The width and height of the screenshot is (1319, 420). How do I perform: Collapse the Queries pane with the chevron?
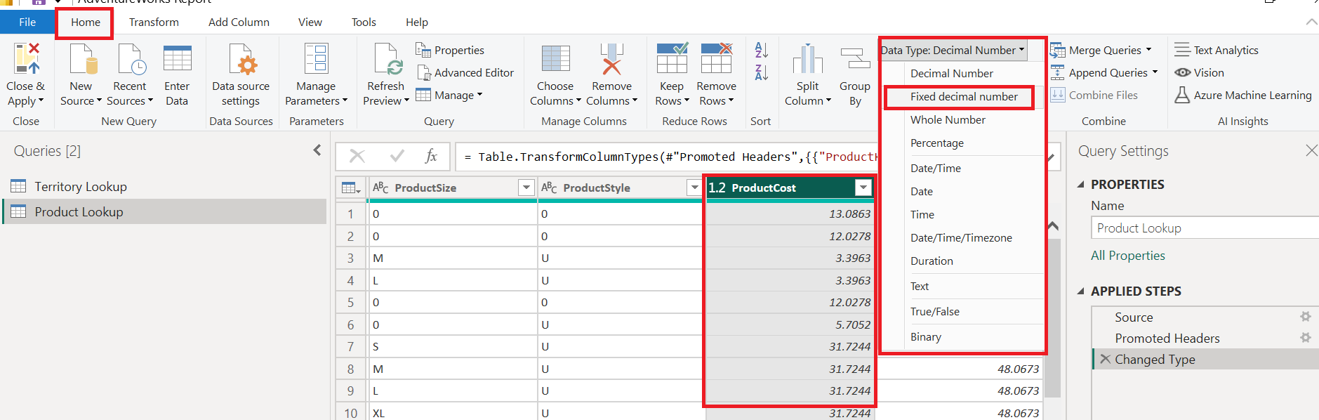pos(317,150)
